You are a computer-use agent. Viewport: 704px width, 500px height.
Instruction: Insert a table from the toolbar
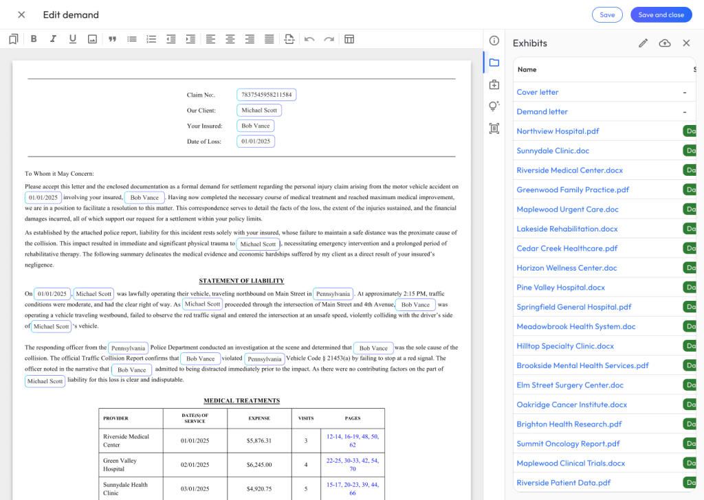pos(349,39)
